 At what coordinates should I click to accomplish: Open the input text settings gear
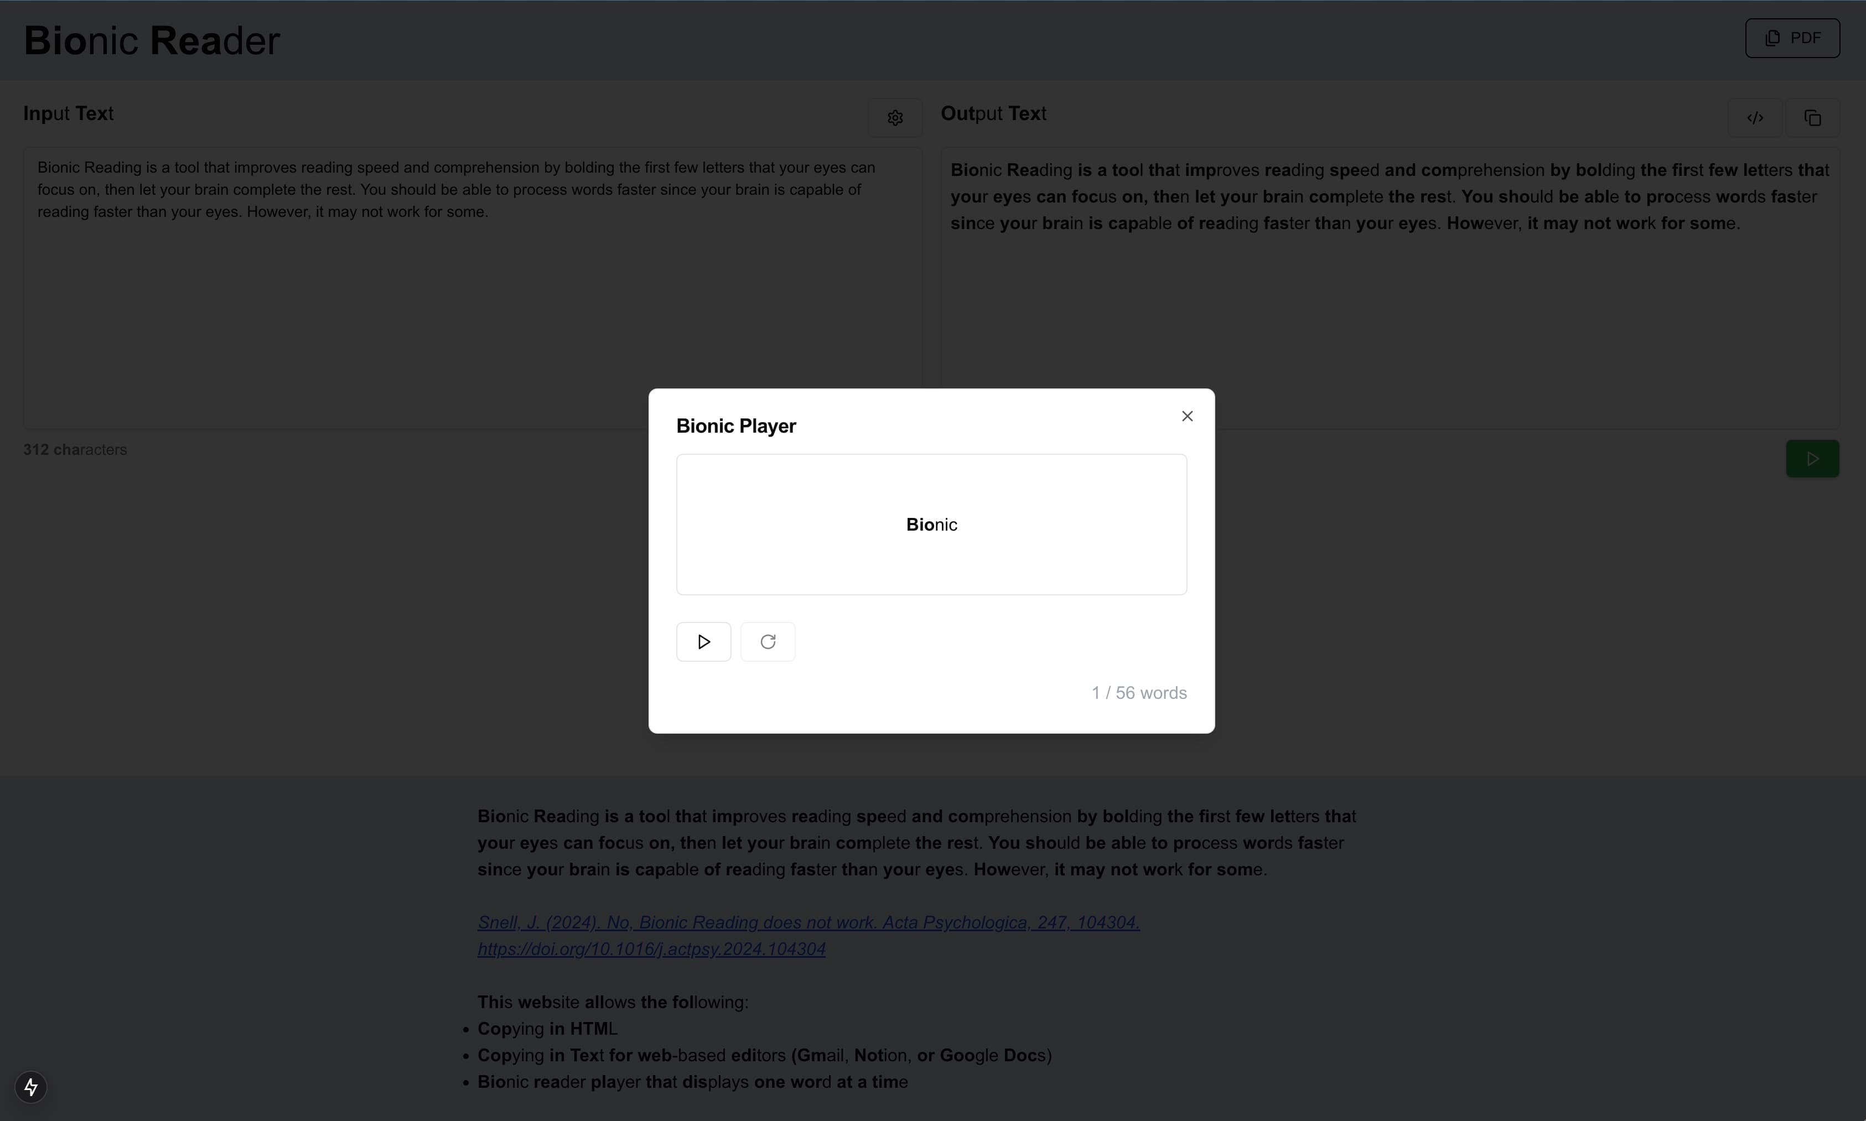tap(894, 118)
